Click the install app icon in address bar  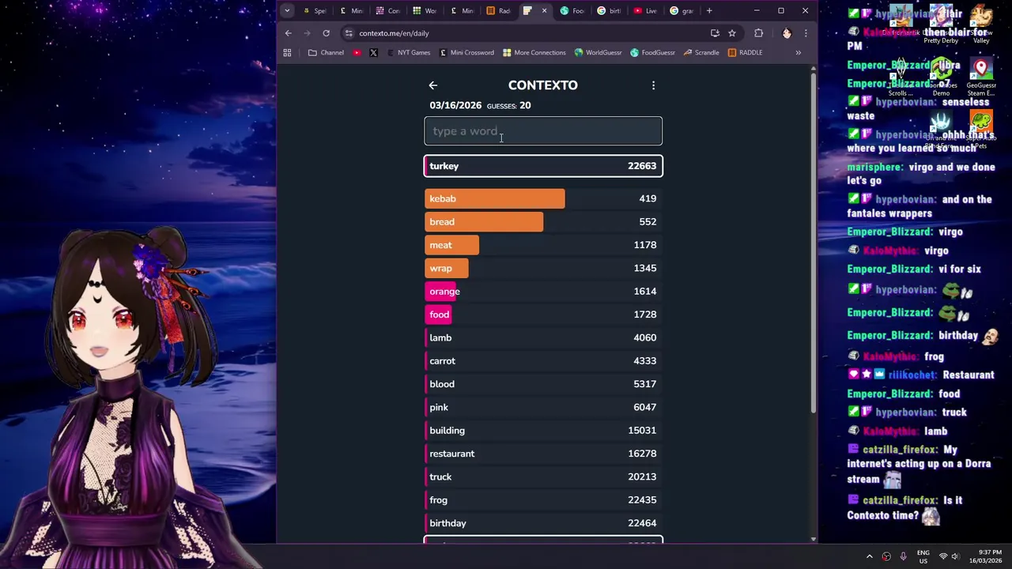715,33
